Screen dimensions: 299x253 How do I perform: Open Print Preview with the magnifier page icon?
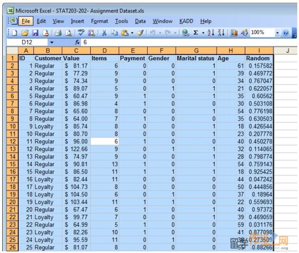click(x=69, y=33)
